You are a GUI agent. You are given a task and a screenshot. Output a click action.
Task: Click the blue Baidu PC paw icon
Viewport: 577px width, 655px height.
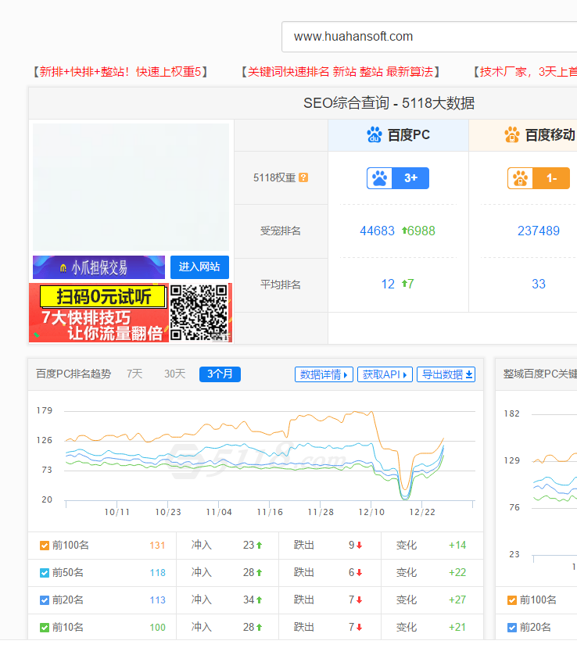pyautogui.click(x=375, y=134)
